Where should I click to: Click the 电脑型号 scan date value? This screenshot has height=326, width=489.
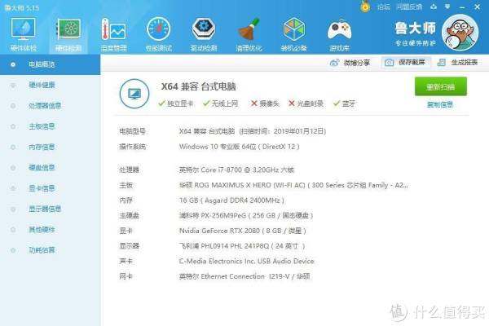253,131
